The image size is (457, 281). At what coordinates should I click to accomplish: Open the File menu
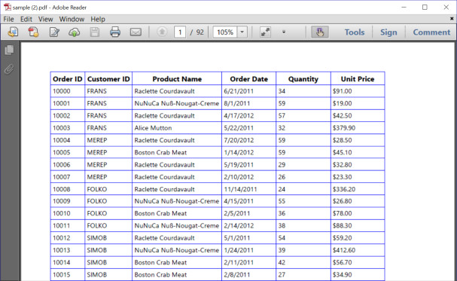pyautogui.click(x=8, y=20)
